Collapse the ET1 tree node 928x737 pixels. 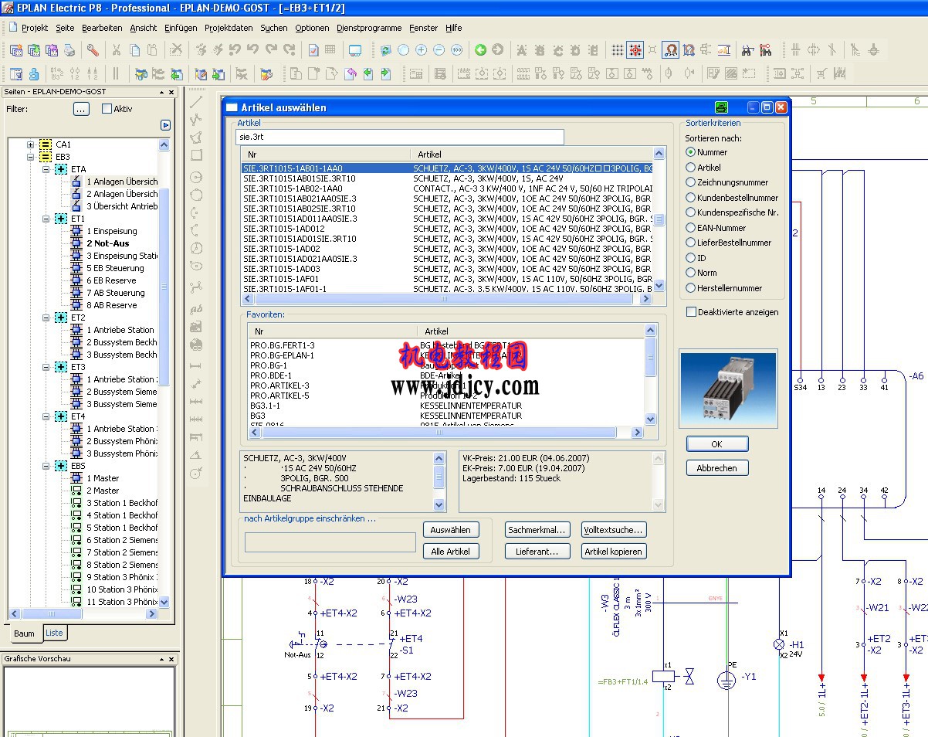[46, 219]
